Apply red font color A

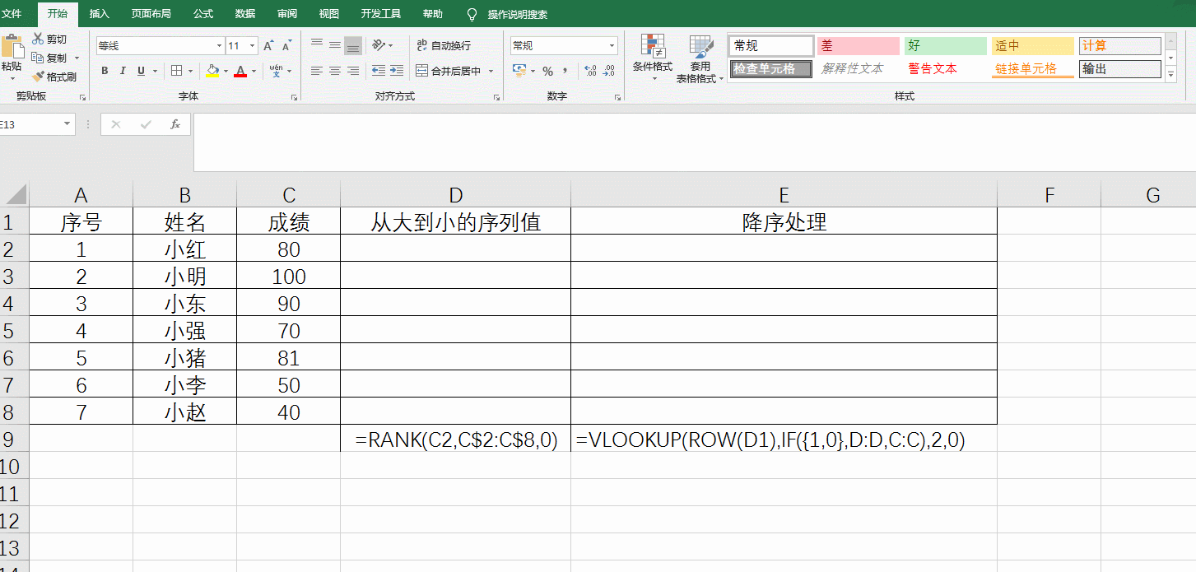coord(240,71)
